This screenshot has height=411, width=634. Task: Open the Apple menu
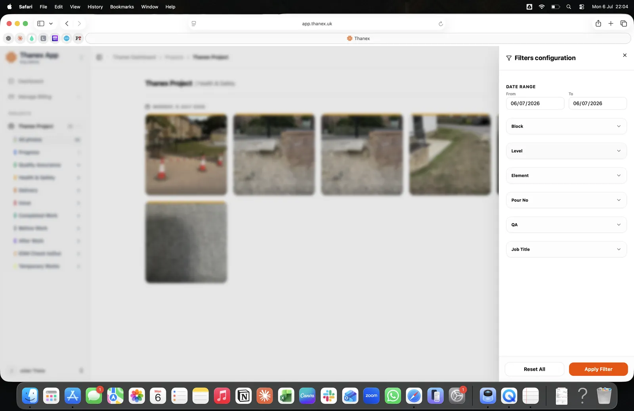point(10,7)
